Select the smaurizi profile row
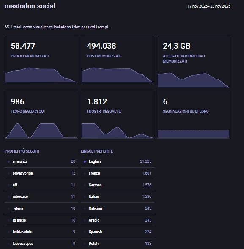The image size is (244, 249). [41, 161]
